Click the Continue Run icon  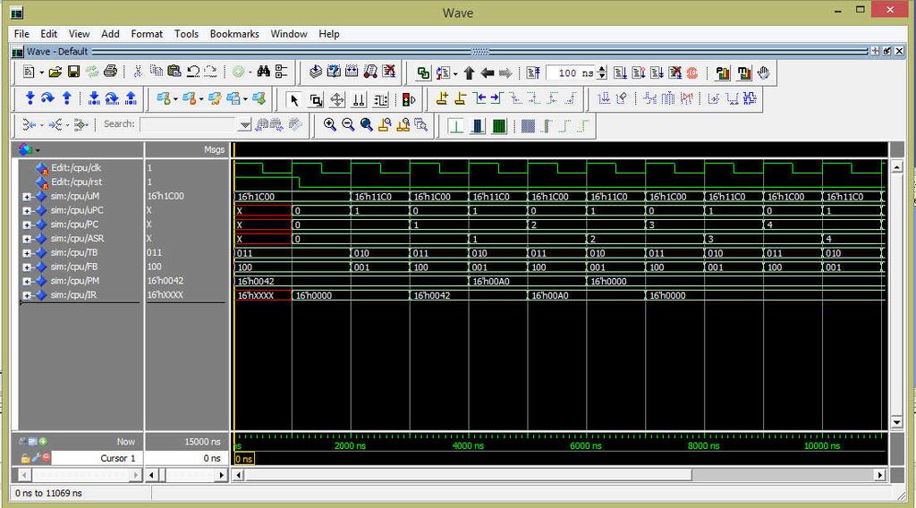(639, 73)
